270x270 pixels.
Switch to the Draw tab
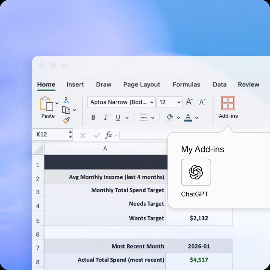[x=104, y=85]
